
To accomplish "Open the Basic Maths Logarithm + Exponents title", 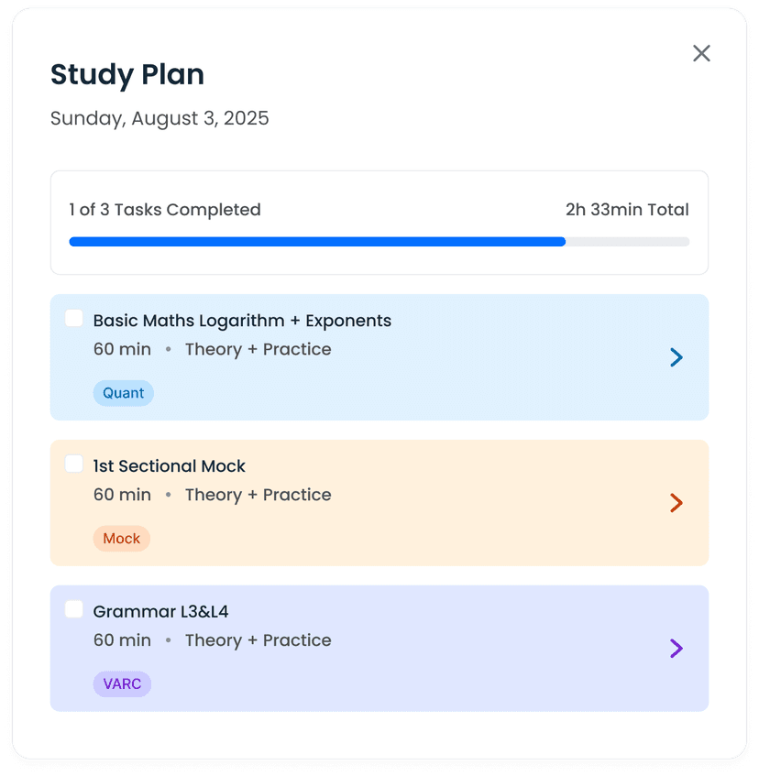I will (x=242, y=321).
